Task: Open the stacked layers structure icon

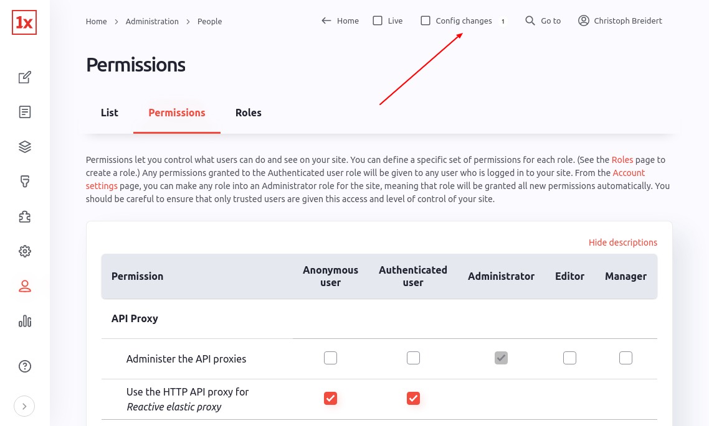Action: 25,147
